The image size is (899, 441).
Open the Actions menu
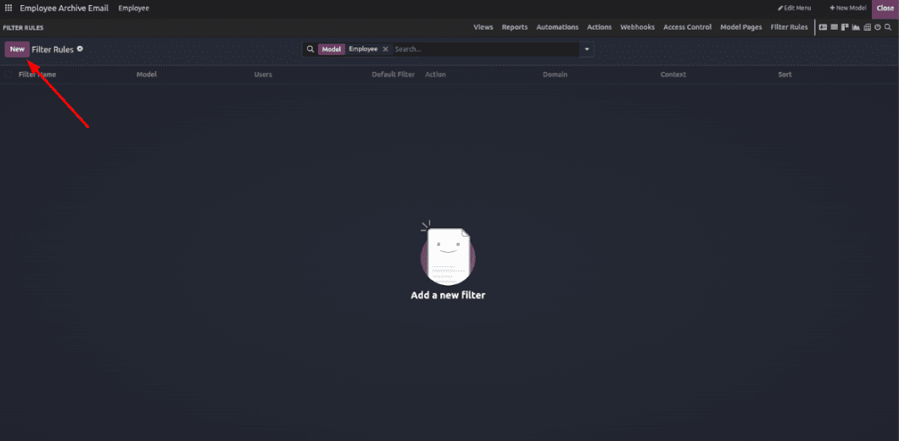pyautogui.click(x=599, y=27)
